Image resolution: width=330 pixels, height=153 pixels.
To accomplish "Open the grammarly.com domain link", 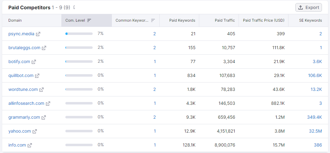I will tap(24, 117).
